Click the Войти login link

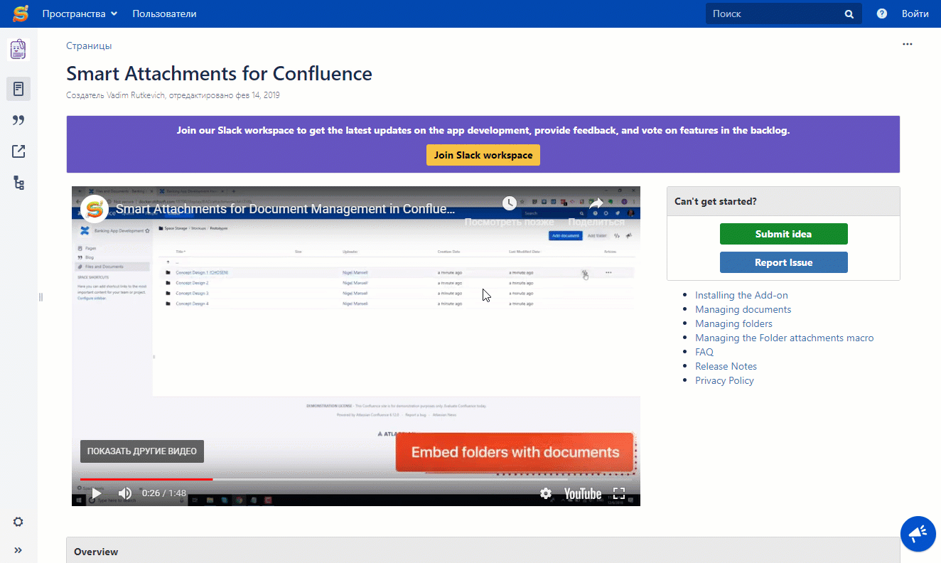coord(915,14)
